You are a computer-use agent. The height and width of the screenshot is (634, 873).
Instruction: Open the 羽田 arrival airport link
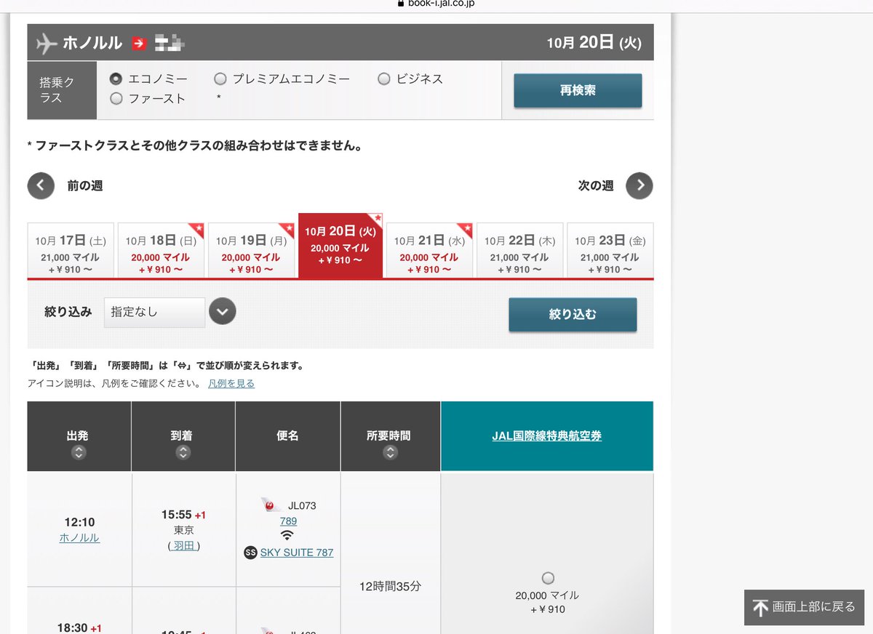184,545
